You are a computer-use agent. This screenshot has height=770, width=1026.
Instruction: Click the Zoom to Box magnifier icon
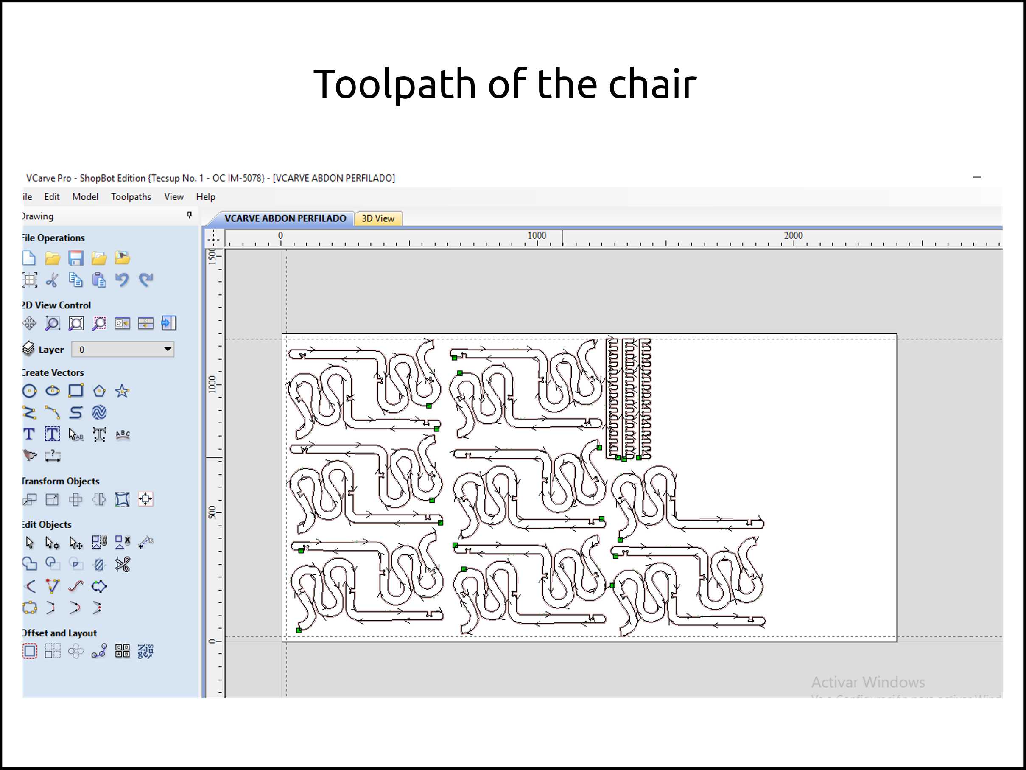tap(53, 323)
